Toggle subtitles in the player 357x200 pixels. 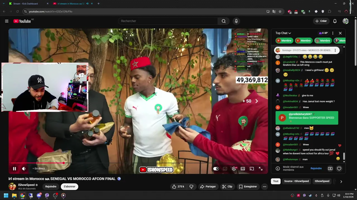225,169
